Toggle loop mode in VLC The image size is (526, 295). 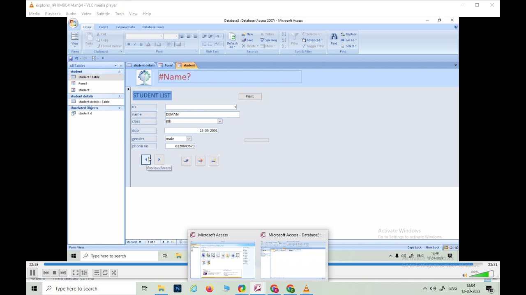105,272
